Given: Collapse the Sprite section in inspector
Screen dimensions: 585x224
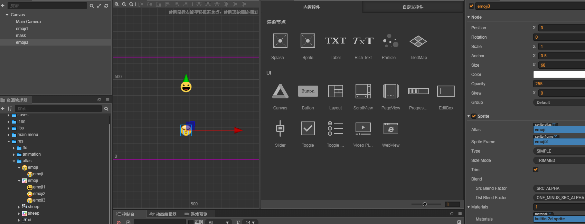Looking at the screenshot, I should pos(469,116).
